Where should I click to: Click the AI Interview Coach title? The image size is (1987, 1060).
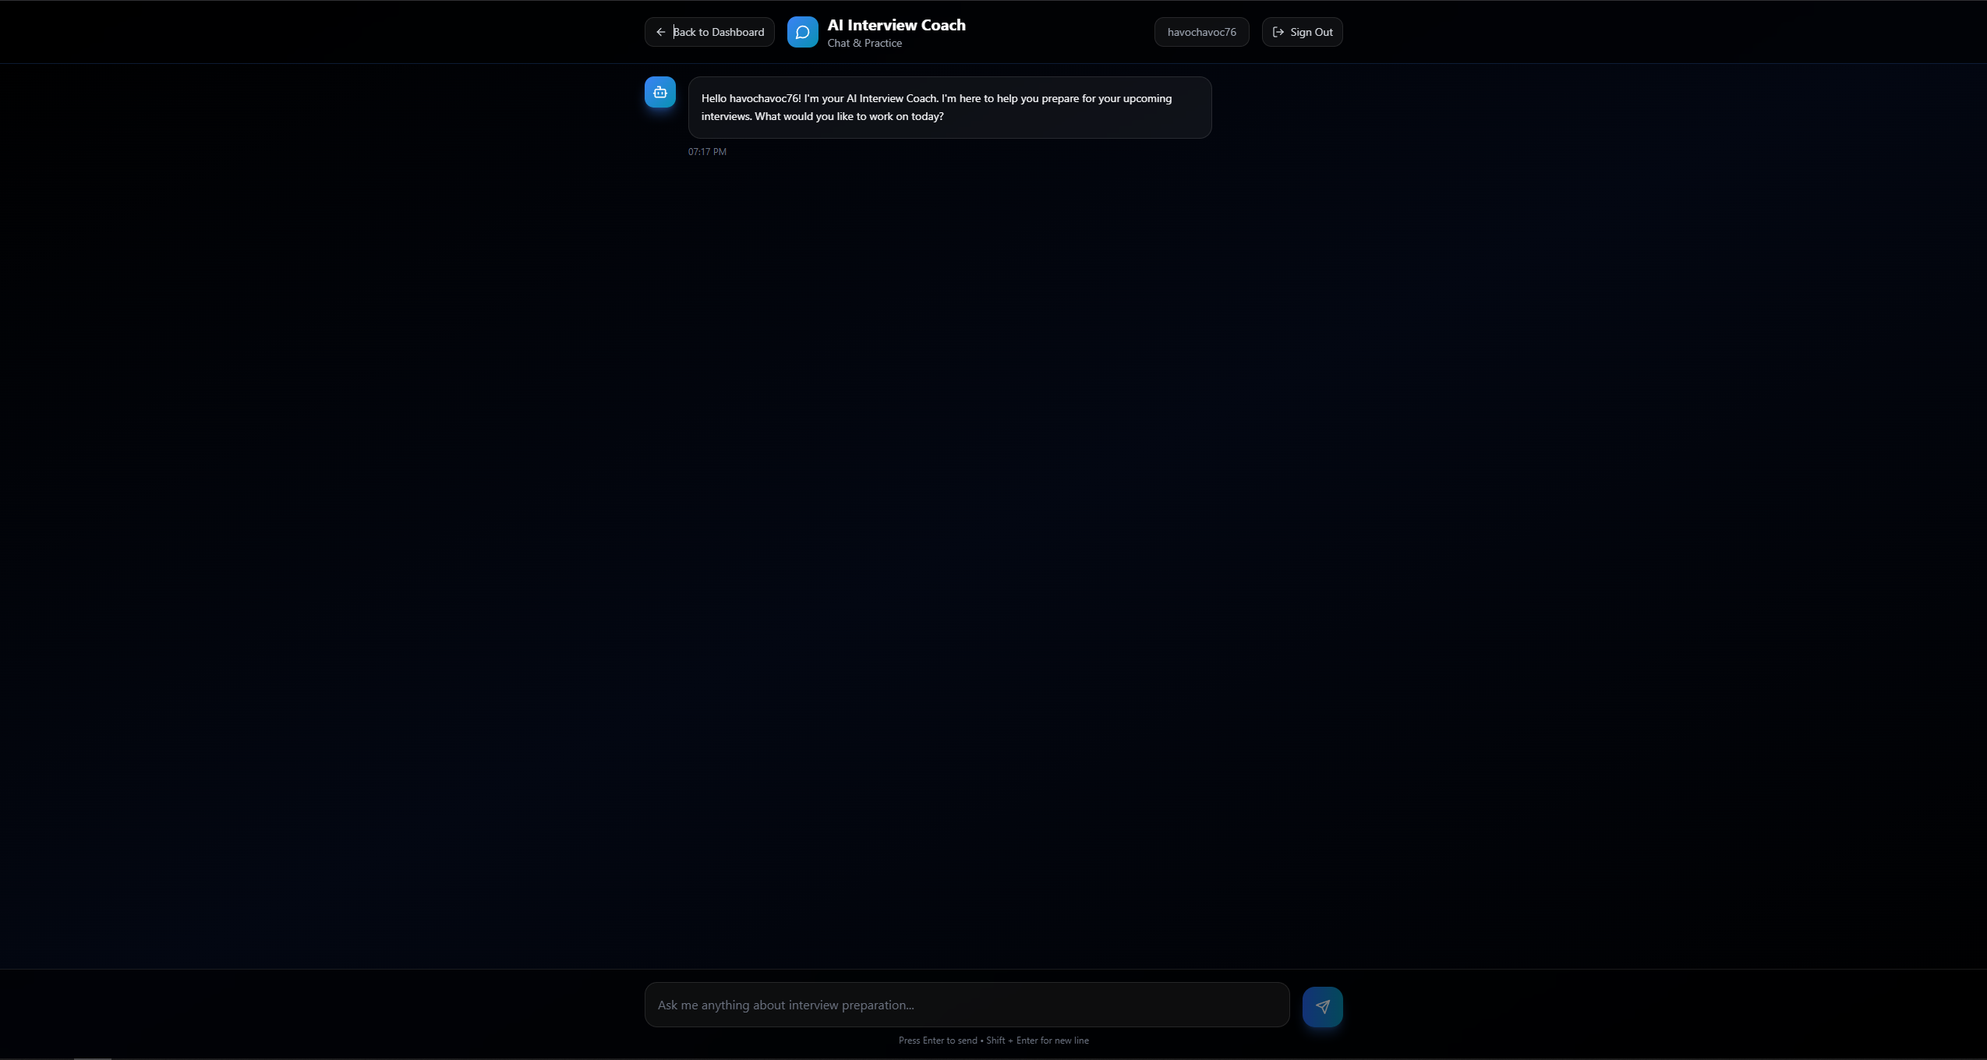[896, 25]
